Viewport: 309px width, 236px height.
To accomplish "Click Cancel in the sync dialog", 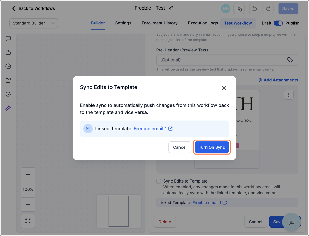I will point(180,147).
